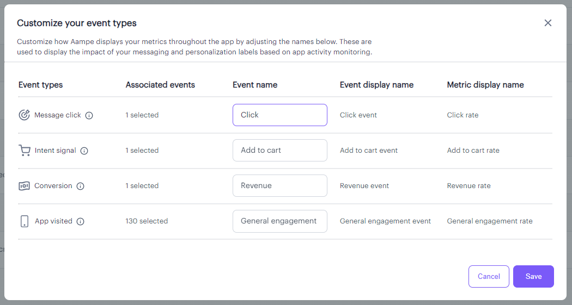Click the Message click target icon
Image resolution: width=572 pixels, height=305 pixels.
[x=24, y=115]
